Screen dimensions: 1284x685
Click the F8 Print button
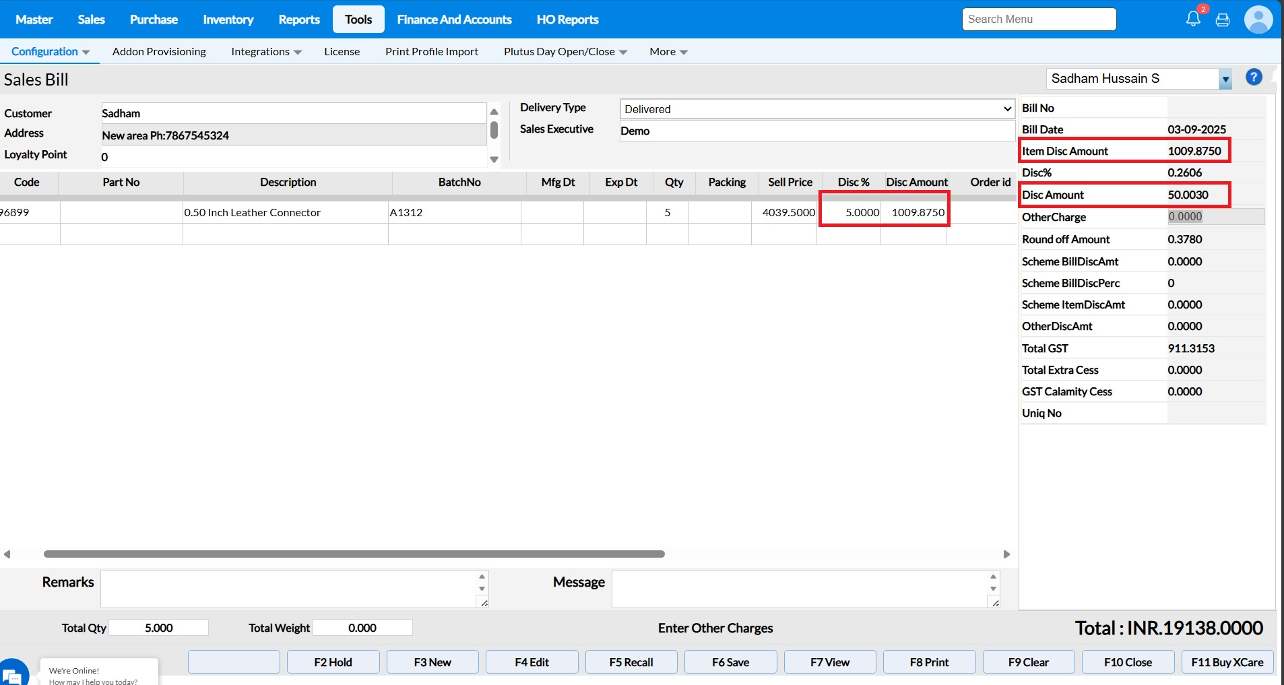(x=929, y=662)
